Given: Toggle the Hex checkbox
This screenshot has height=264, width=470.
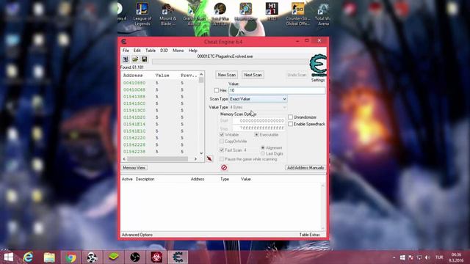Looking at the screenshot, I should (217, 90).
